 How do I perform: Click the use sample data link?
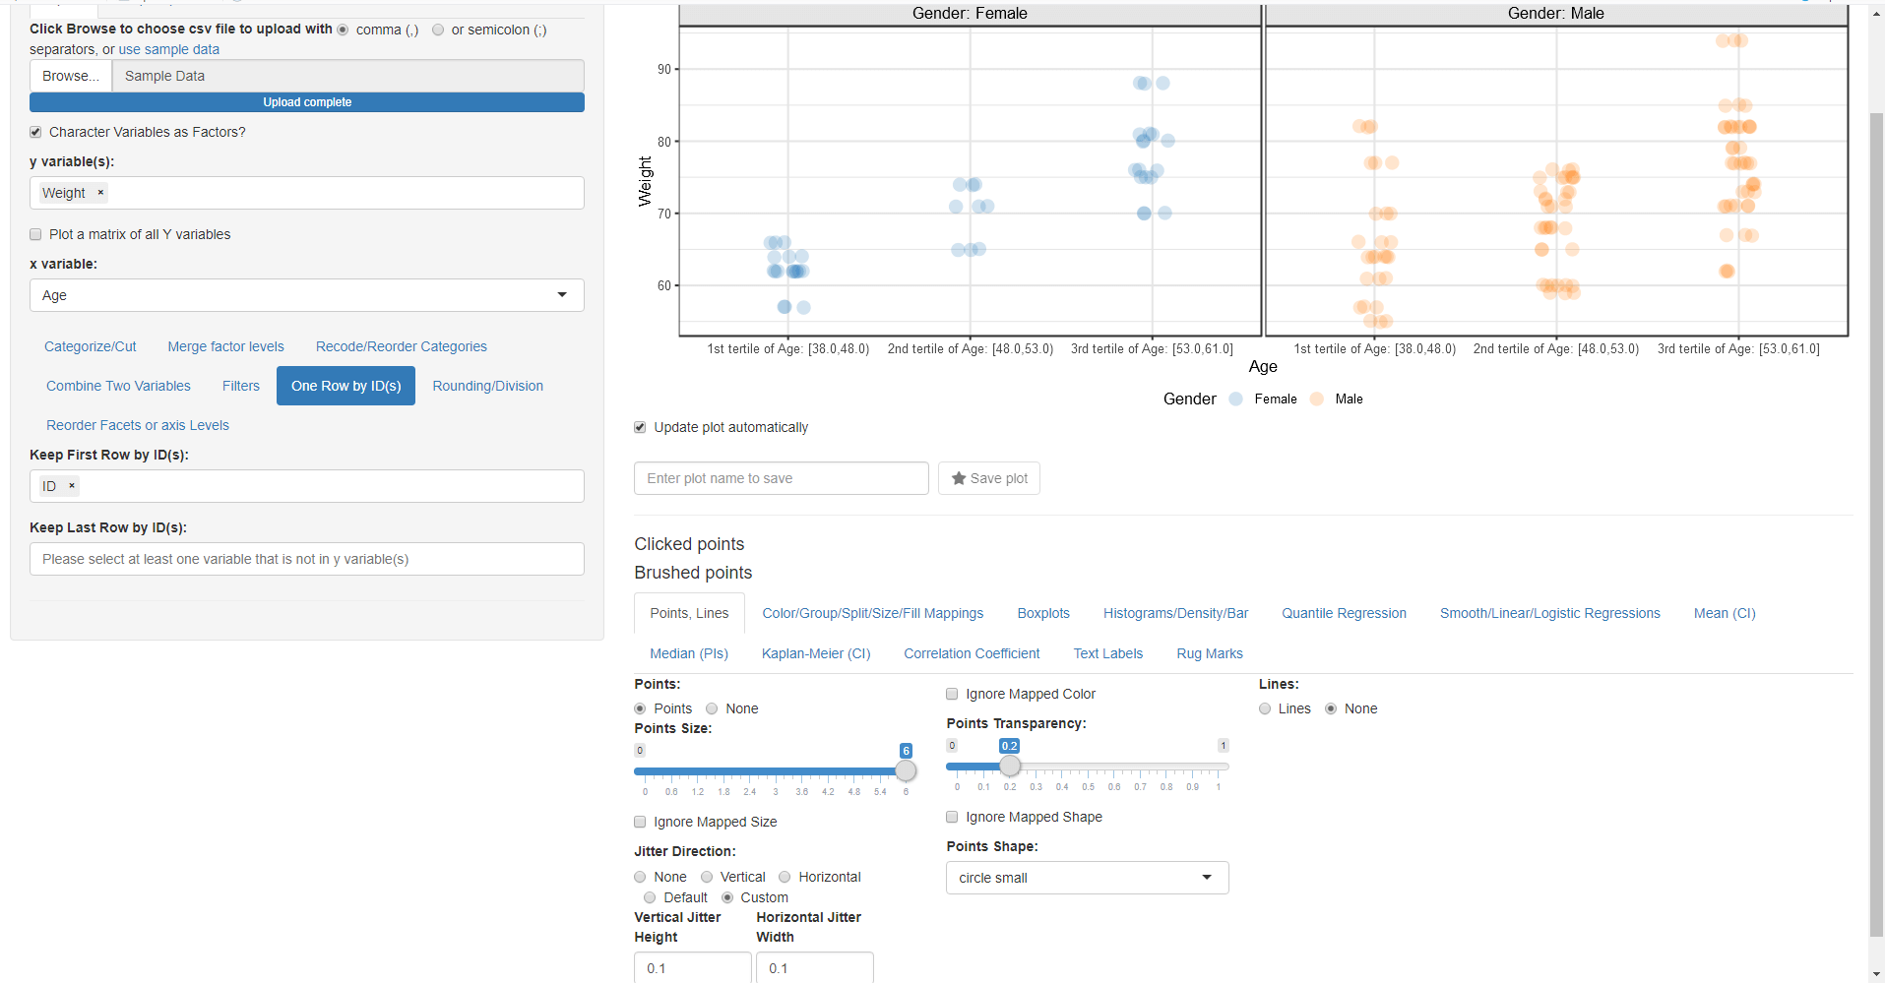tap(169, 49)
